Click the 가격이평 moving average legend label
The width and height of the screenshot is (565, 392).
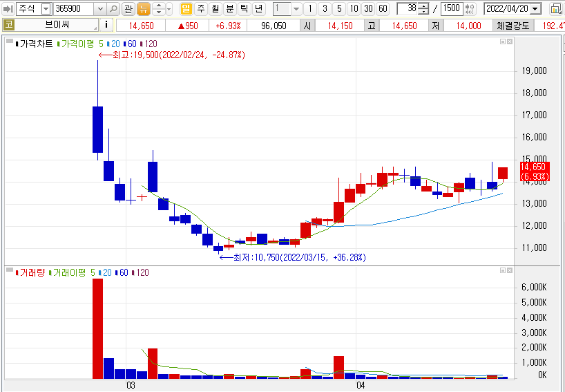(77, 44)
